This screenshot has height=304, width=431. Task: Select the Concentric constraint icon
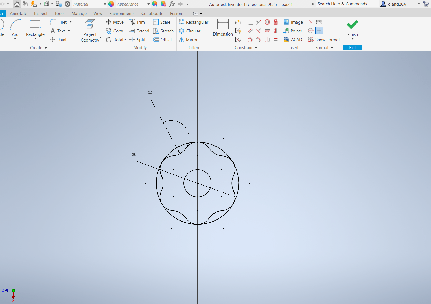(267, 22)
